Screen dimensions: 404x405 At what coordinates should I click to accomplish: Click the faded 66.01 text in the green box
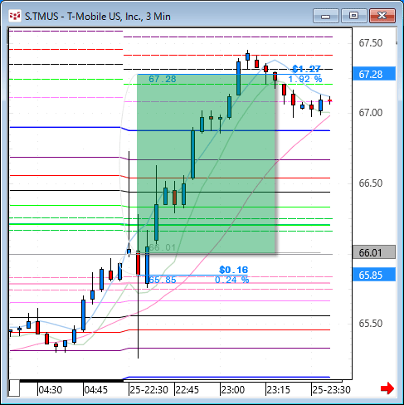(163, 247)
